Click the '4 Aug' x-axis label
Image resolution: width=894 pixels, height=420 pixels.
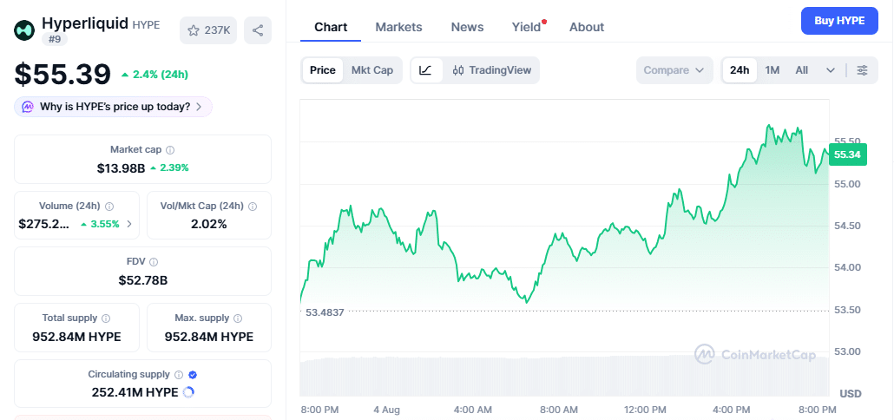click(x=387, y=410)
